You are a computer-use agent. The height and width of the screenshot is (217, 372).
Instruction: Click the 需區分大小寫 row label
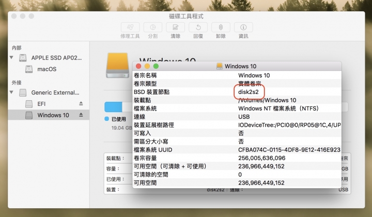tap(151, 142)
